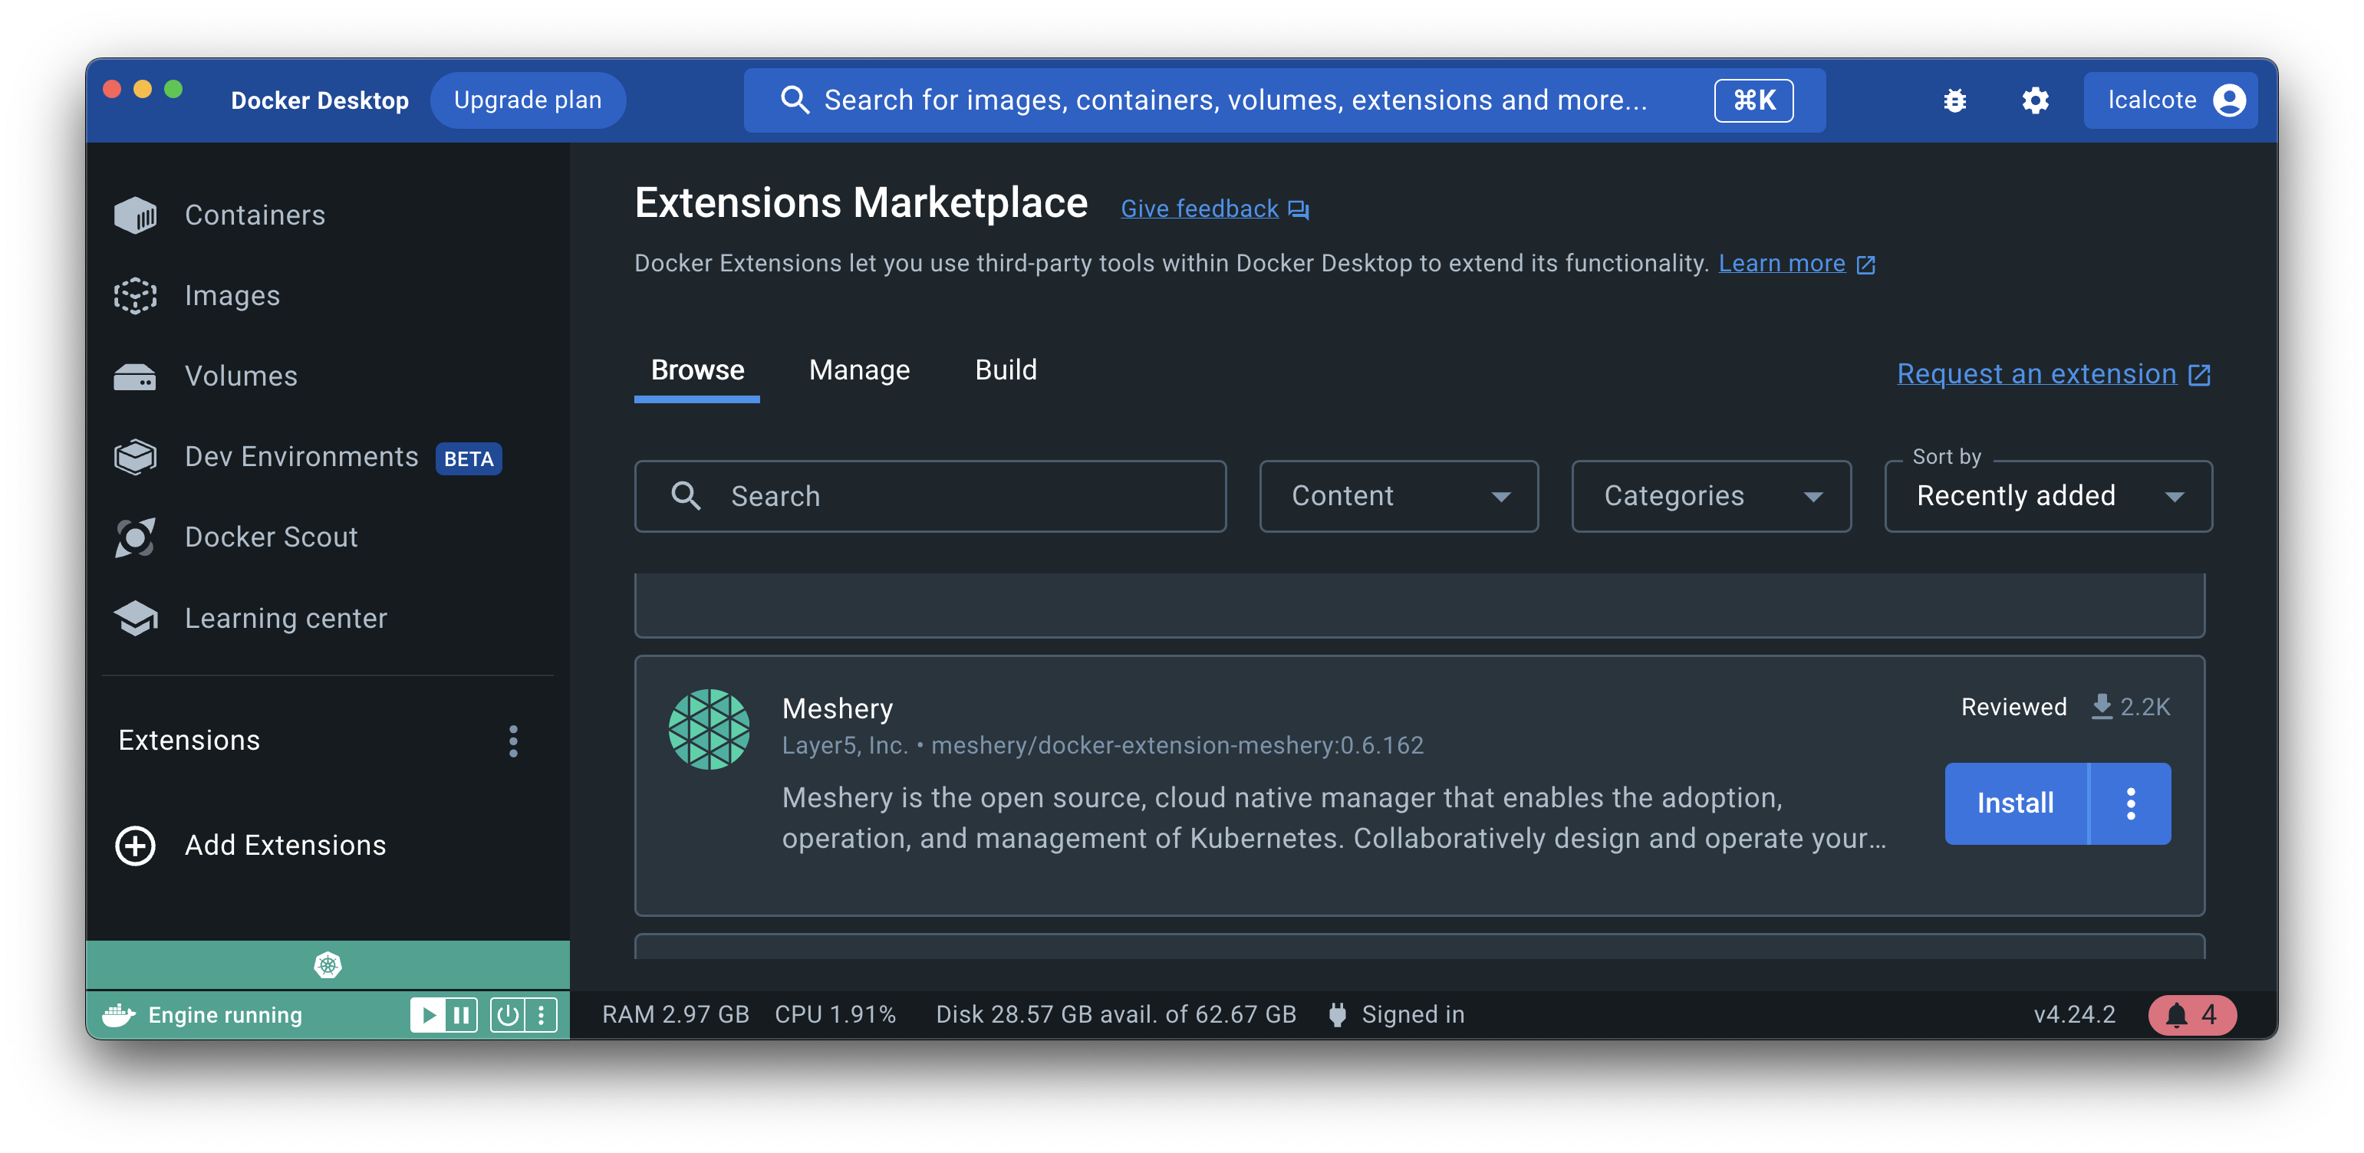The height and width of the screenshot is (1153, 2364).
Task: Open the Categories filter dropdown
Action: coord(1710,496)
